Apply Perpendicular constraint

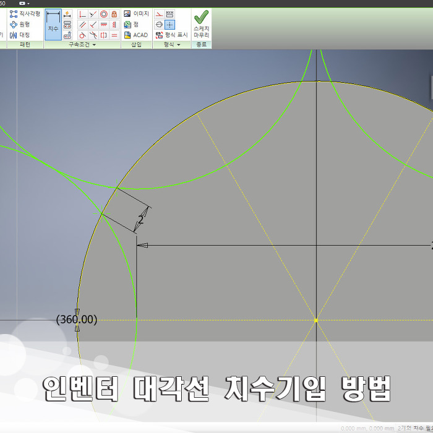pyautogui.click(x=93, y=25)
